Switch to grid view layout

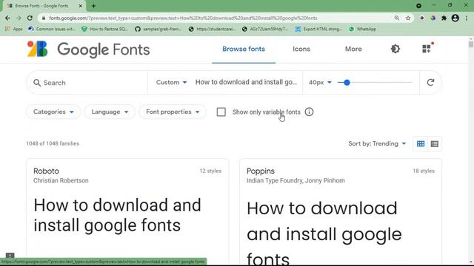click(x=421, y=144)
